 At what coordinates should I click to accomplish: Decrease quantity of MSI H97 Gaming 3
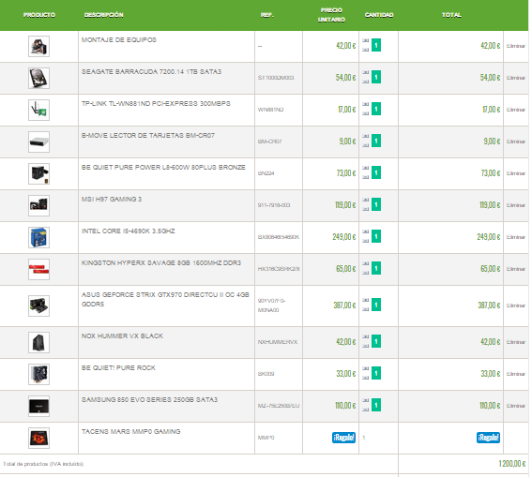pos(365,209)
